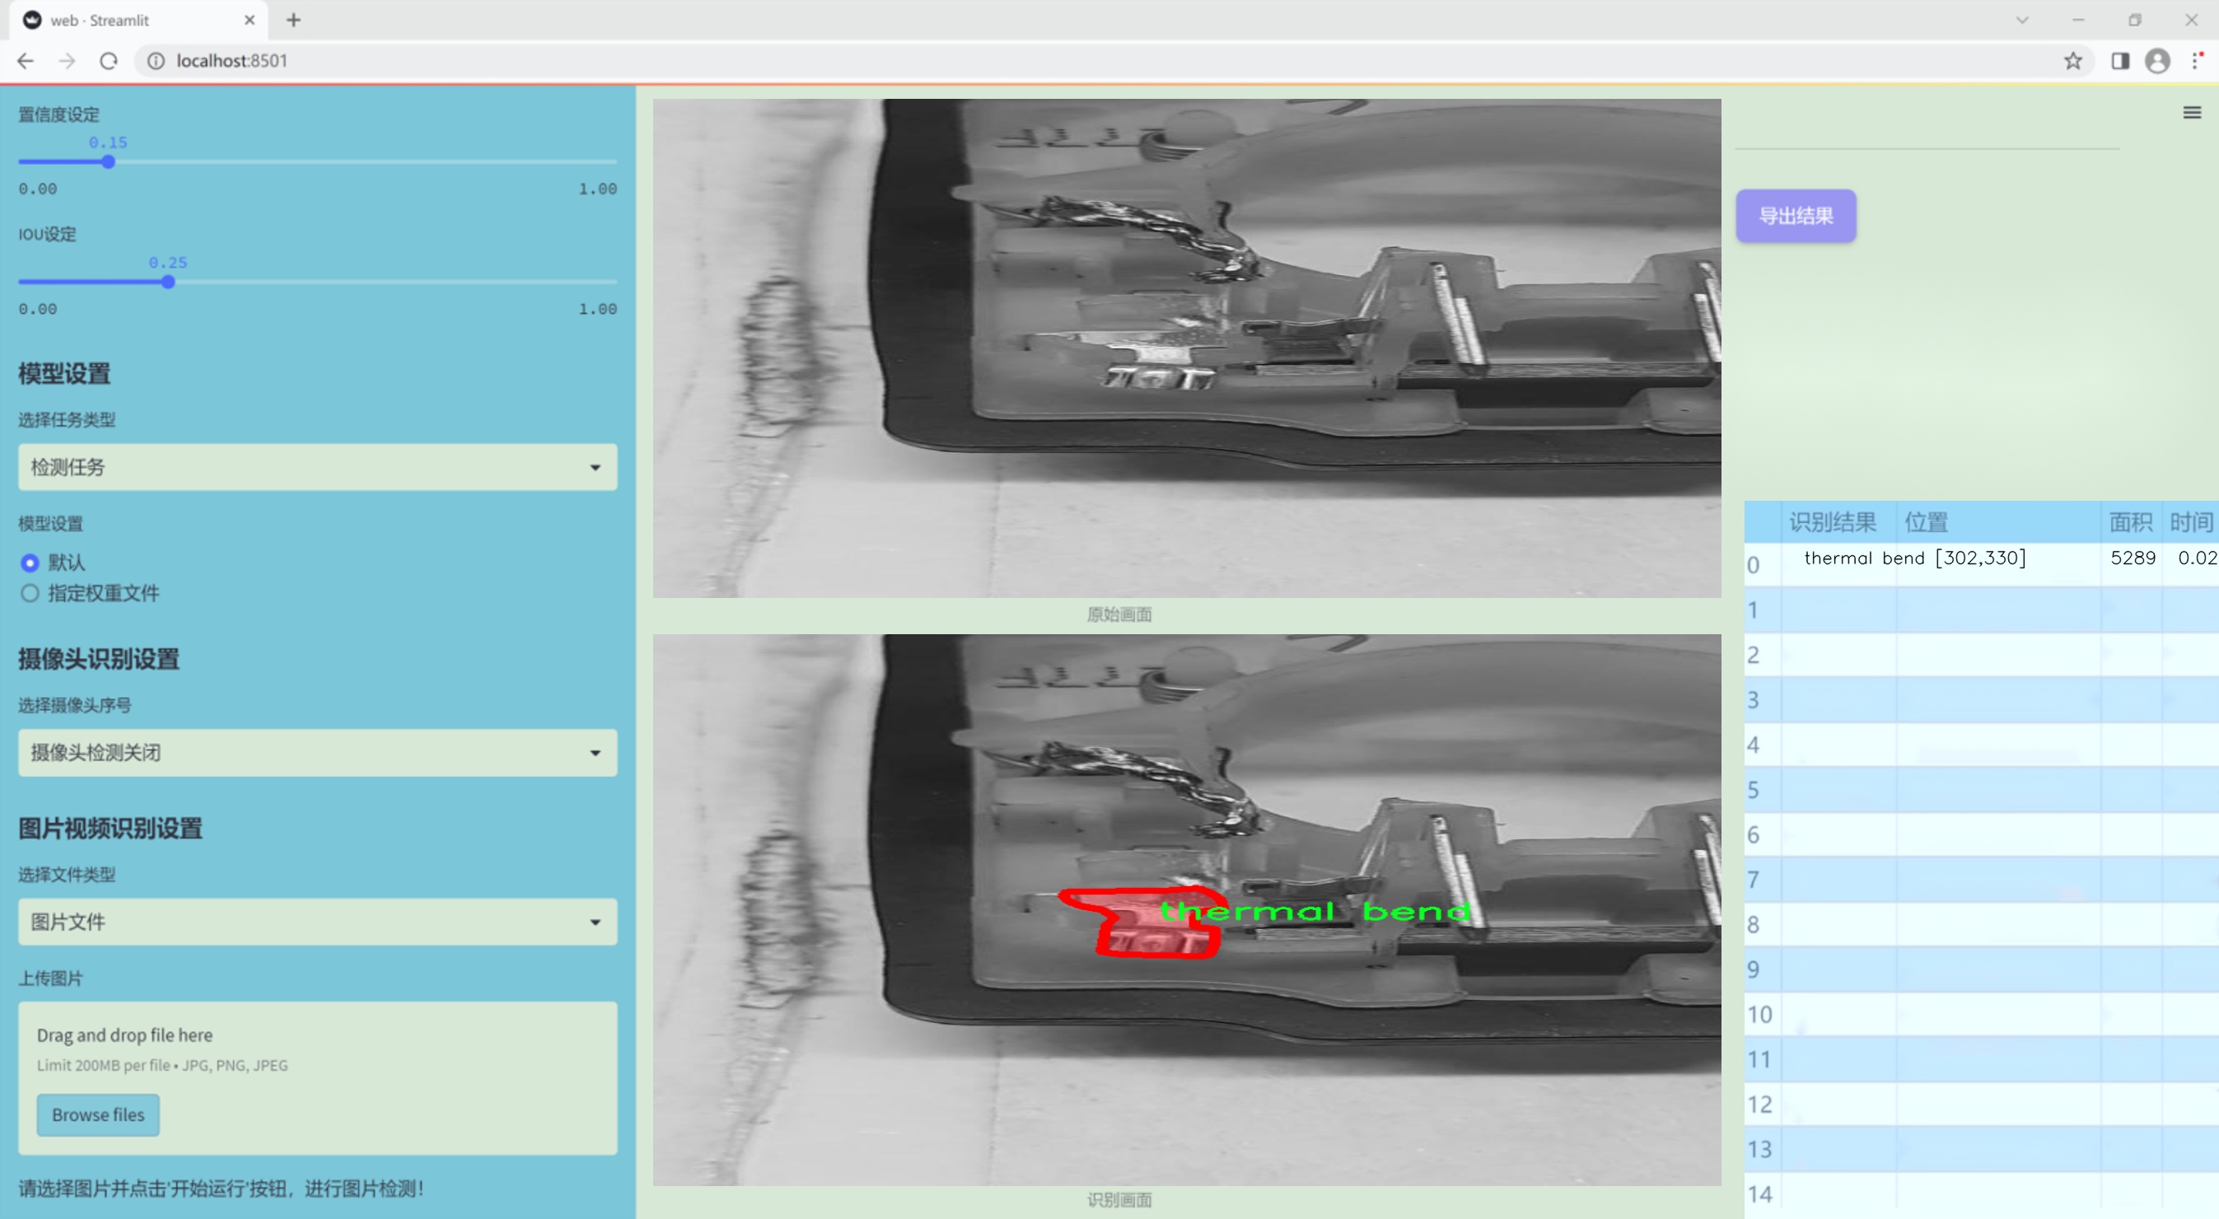Reload the localhost page
Image resolution: width=2219 pixels, height=1219 pixels.
(109, 61)
